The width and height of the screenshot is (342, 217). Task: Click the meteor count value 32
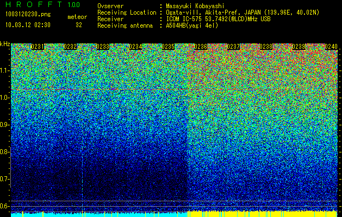coord(79,25)
